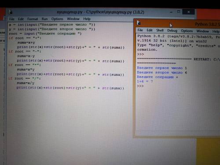
Task: Click 'Введите второе число 6' in Shell
Action: click(x=162, y=73)
